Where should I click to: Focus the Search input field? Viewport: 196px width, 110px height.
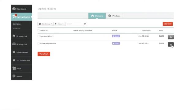coord(75,24)
